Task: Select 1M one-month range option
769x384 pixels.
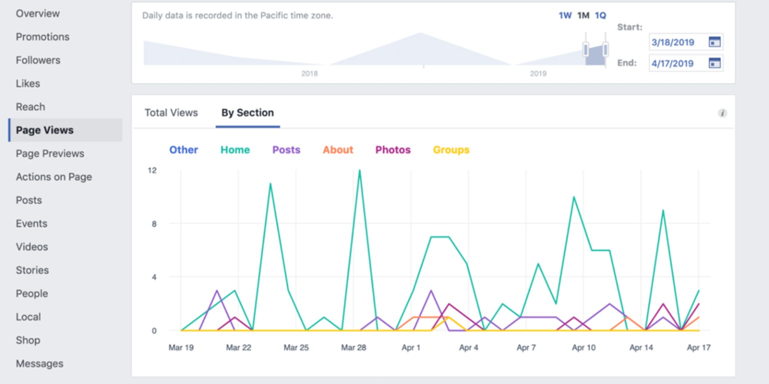Action: coord(582,15)
